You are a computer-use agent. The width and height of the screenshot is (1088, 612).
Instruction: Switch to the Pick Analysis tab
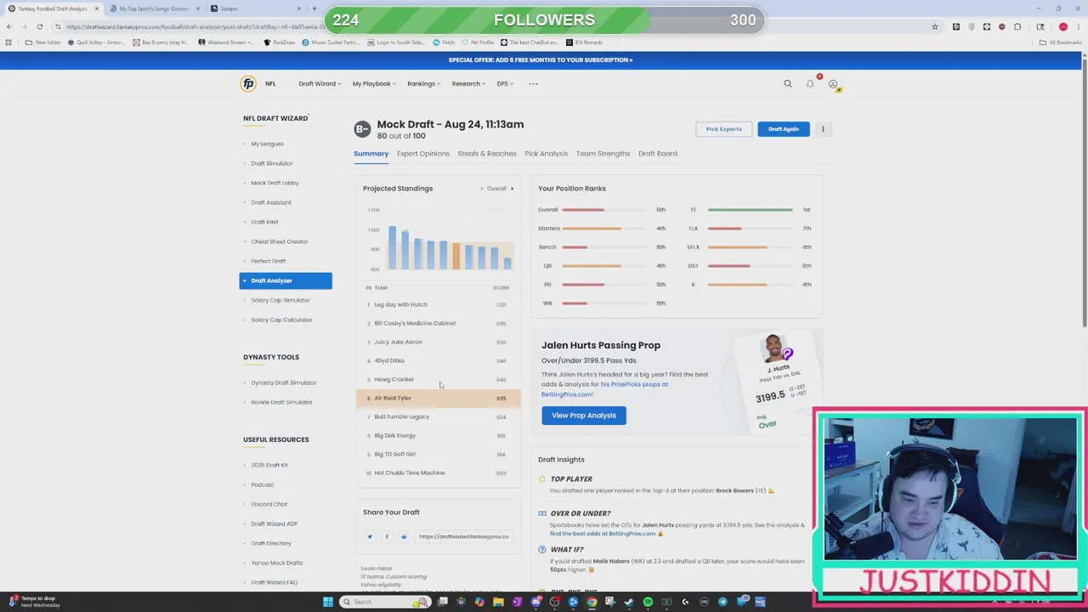click(546, 154)
